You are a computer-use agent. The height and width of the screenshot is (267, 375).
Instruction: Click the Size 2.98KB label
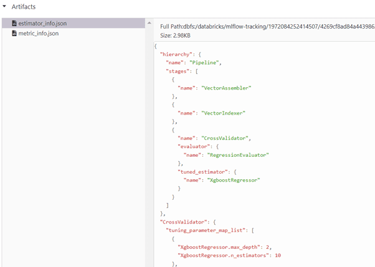[175, 35]
